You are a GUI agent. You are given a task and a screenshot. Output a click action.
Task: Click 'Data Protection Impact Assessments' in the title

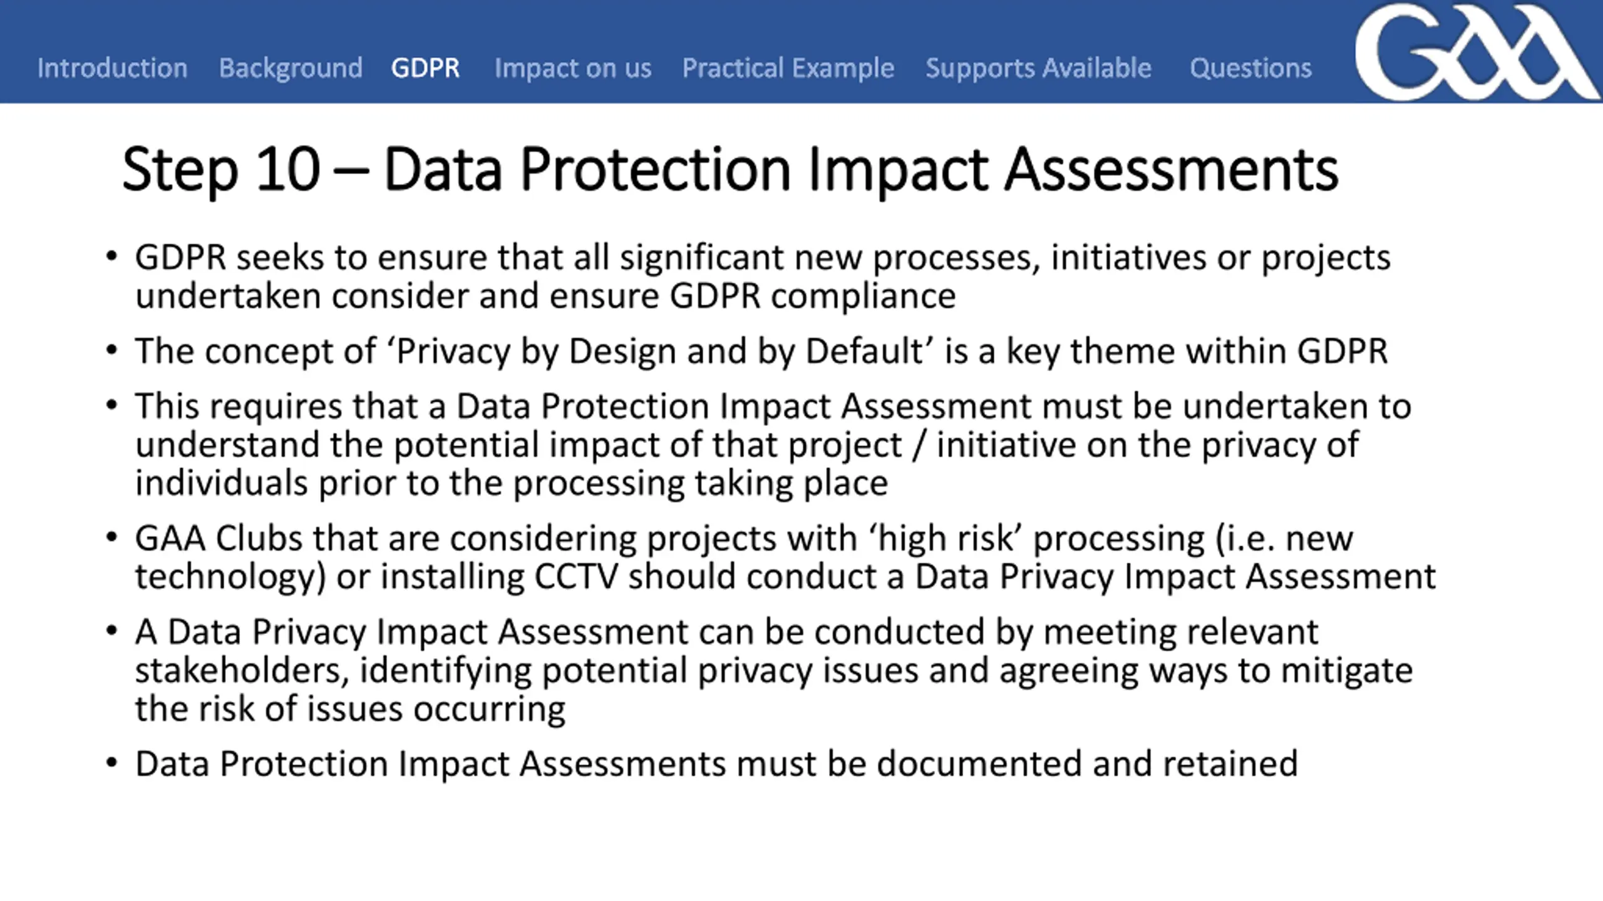point(861,169)
